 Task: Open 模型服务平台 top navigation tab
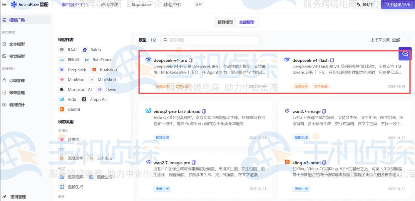75,5
